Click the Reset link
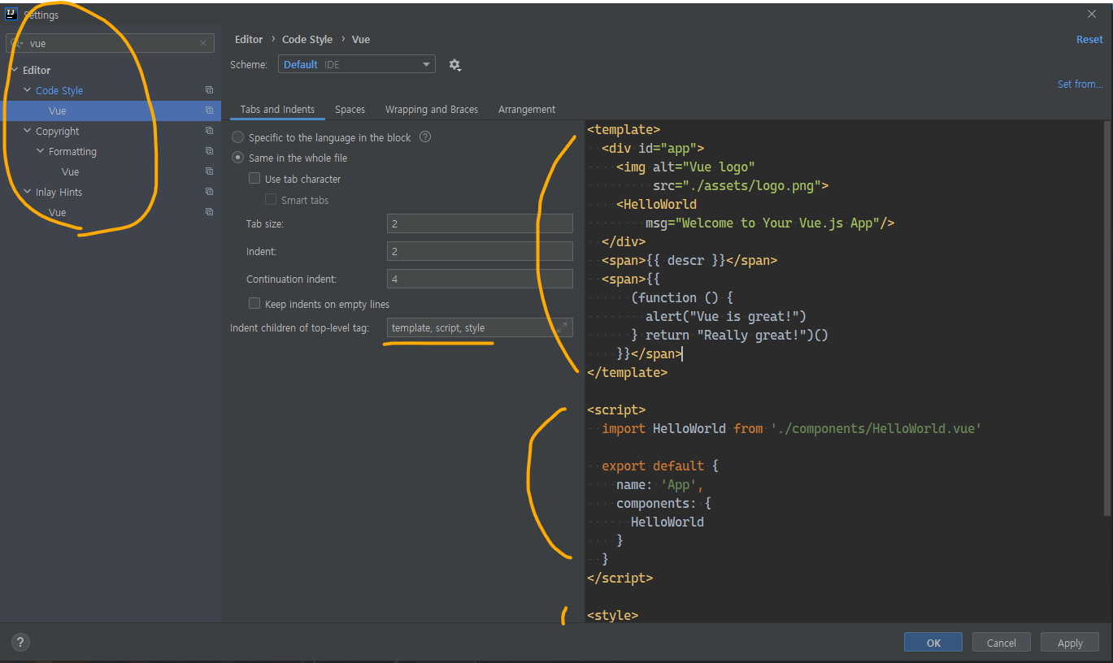Viewport: 1113px width, 663px height. click(x=1089, y=39)
